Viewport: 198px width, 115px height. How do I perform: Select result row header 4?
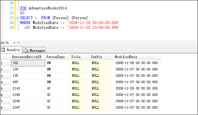point(5,82)
